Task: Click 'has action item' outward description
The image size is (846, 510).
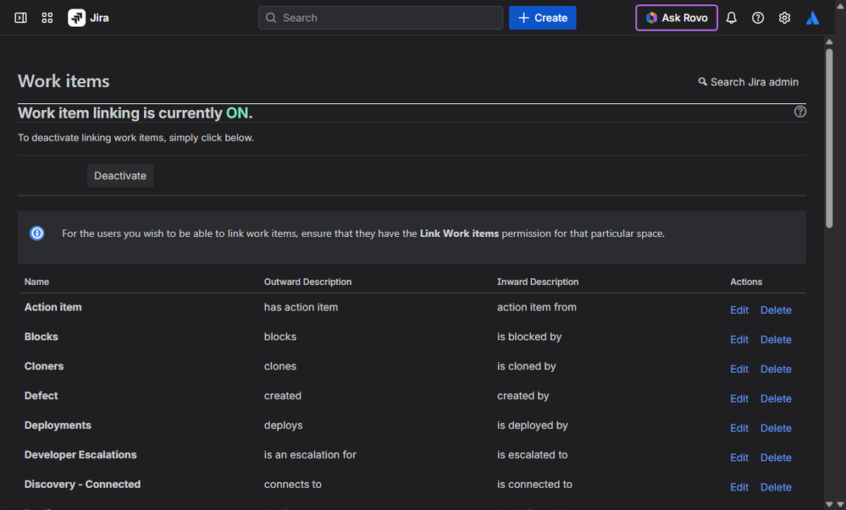Action: (301, 307)
